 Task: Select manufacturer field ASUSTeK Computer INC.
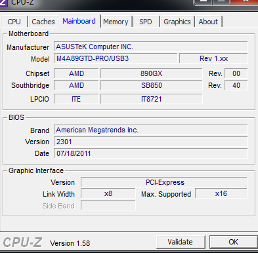pyautogui.click(x=151, y=47)
